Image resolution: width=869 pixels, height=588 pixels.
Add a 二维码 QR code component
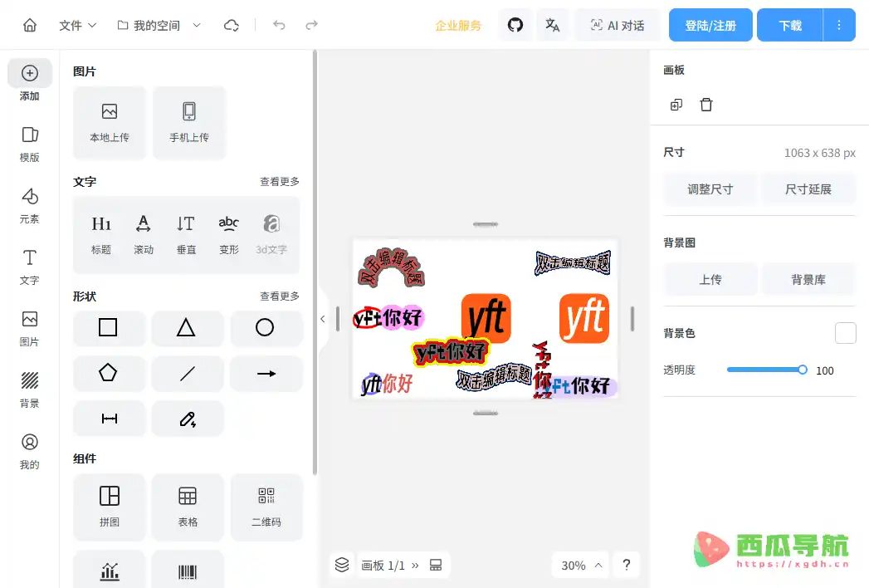click(x=266, y=507)
